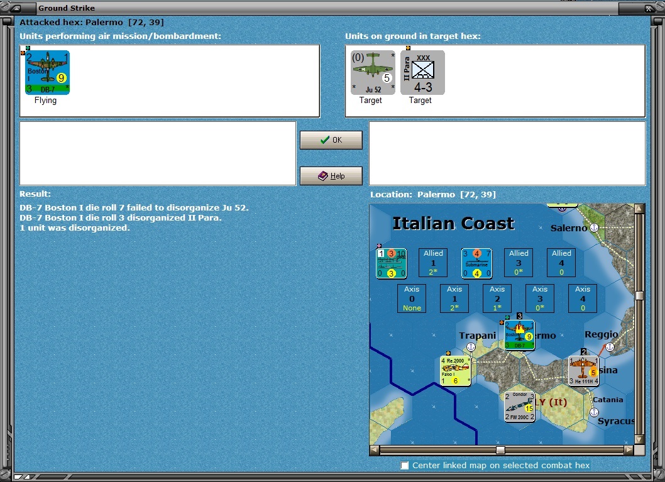
Task: Click the Axis 2 sea box section
Action: 497,299
